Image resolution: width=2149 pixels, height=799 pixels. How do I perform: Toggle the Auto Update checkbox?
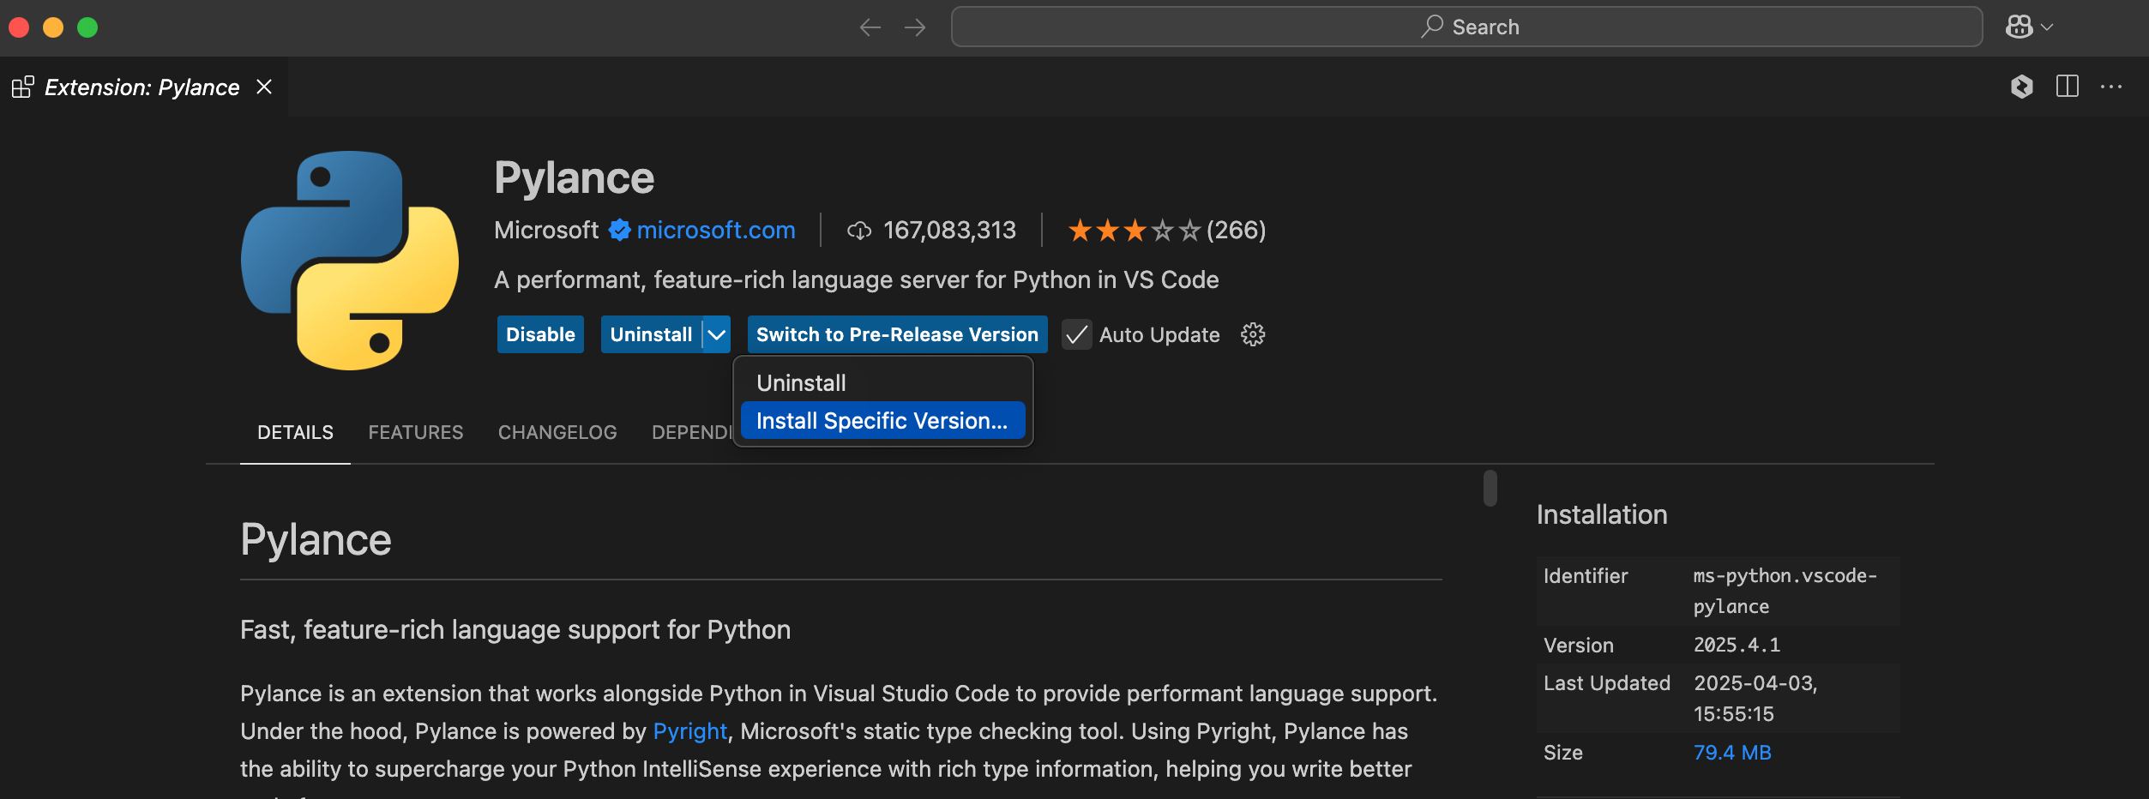tap(1077, 334)
